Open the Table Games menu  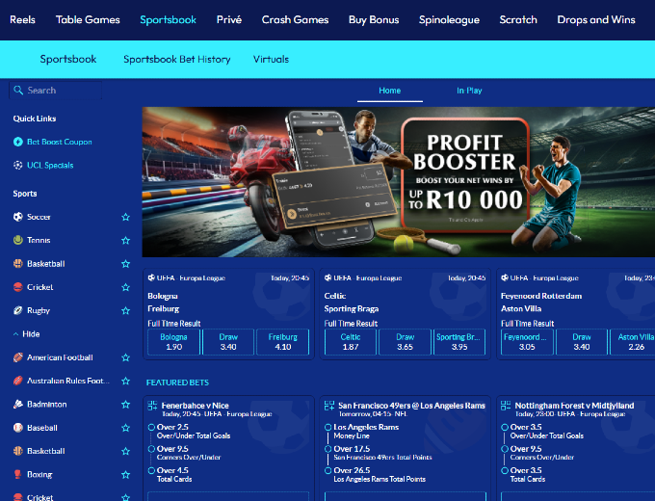(88, 19)
